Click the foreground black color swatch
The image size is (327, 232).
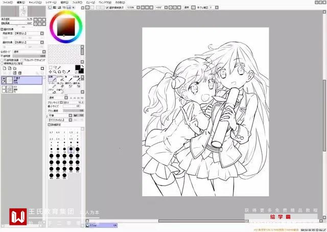[78, 67]
